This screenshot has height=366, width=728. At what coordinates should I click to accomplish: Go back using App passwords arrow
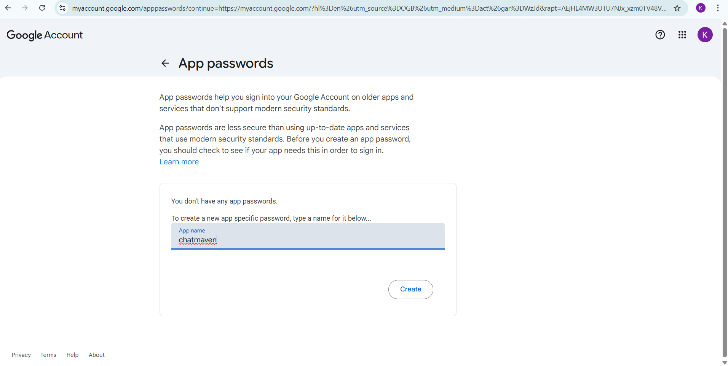pyautogui.click(x=165, y=63)
